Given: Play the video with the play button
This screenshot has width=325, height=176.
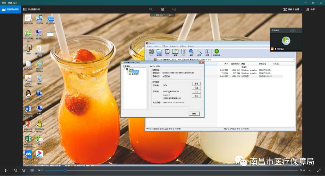Looking at the screenshot, I should pyautogui.click(x=6, y=170).
